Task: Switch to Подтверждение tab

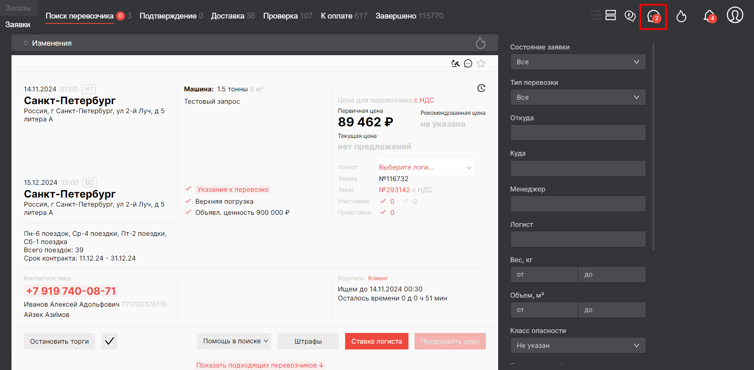Action: coord(168,16)
